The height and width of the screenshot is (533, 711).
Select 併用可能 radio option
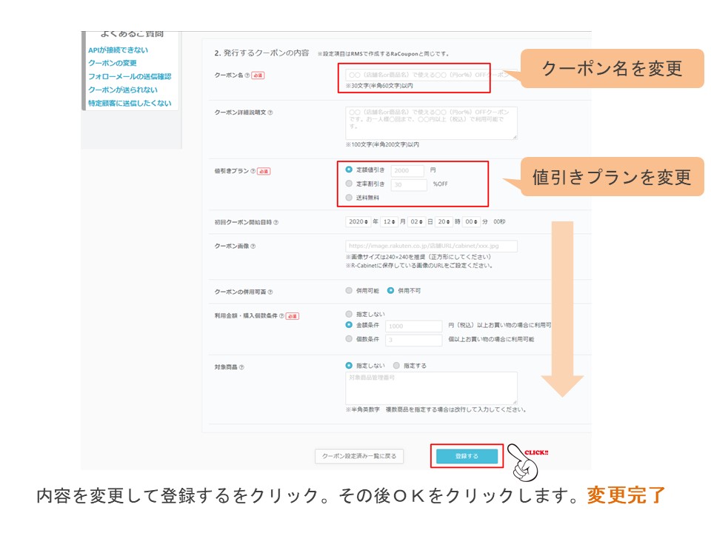(349, 291)
